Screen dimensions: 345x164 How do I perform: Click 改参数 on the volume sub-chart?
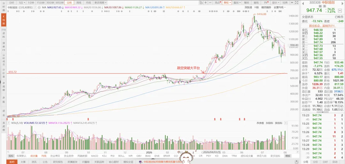tap(260, 123)
